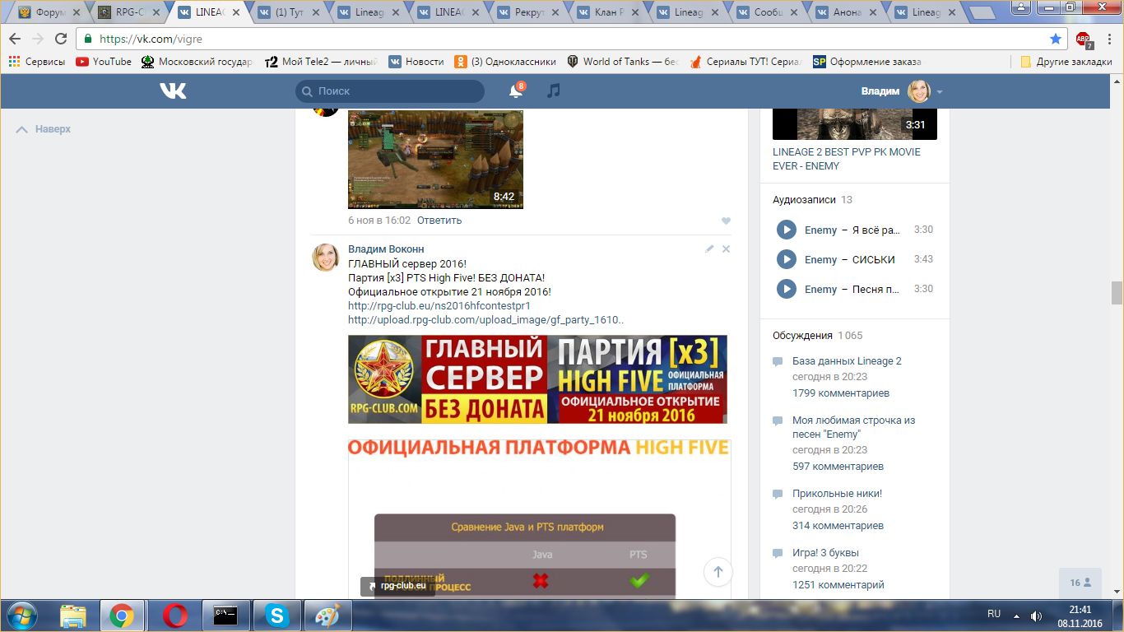Screen dimensions: 1124x632
Task: Edit the post with pencil icon
Action: coord(709,249)
